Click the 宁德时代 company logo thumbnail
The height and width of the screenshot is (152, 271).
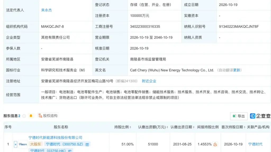coord(23,144)
